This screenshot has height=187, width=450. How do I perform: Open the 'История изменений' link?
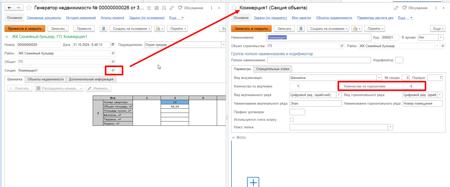pyautogui.click(x=81, y=18)
